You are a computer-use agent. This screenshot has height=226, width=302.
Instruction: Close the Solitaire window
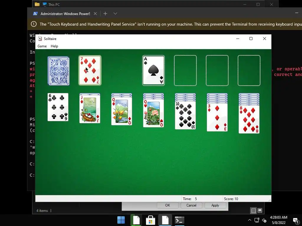tap(265, 39)
